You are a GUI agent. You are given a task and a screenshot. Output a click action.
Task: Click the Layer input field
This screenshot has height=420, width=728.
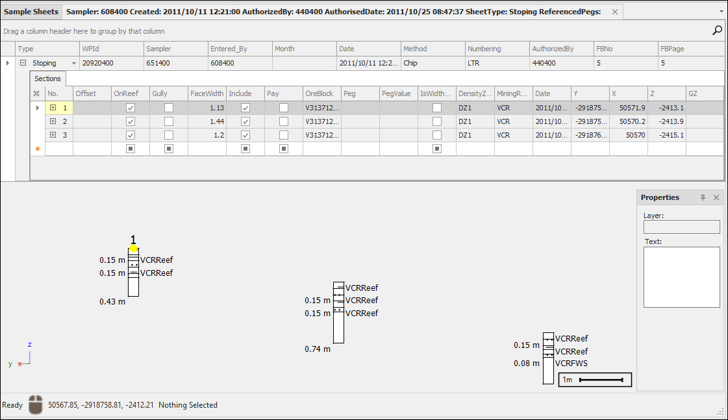[x=681, y=227]
